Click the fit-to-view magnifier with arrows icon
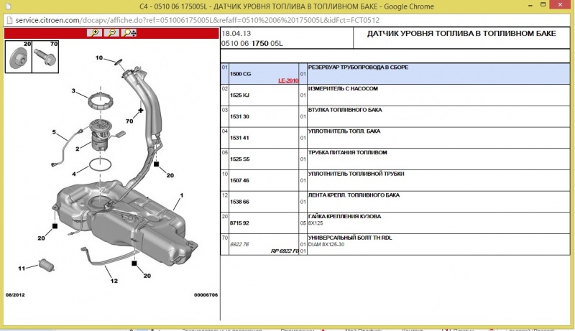 click(x=129, y=33)
